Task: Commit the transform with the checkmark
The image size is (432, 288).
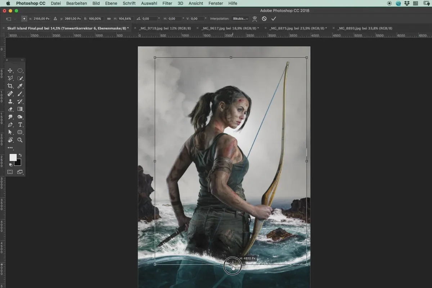Action: pos(274,19)
